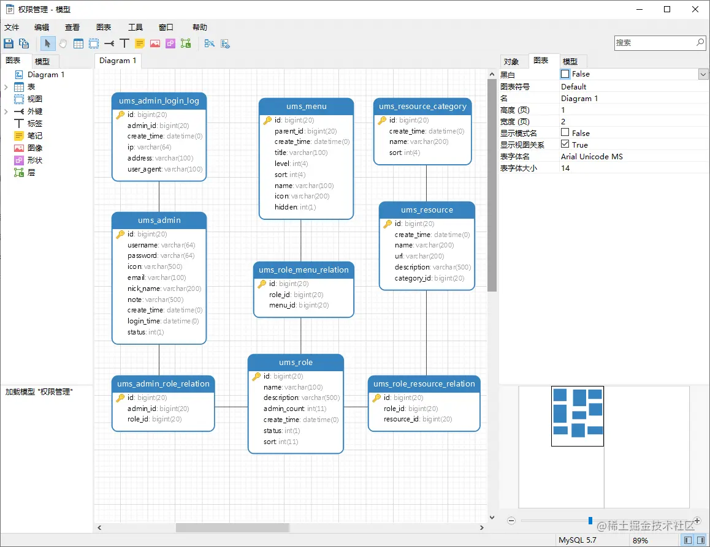The image size is (710, 547).
Task: Open the 黑白 property dropdown arrow
Action: pos(703,74)
